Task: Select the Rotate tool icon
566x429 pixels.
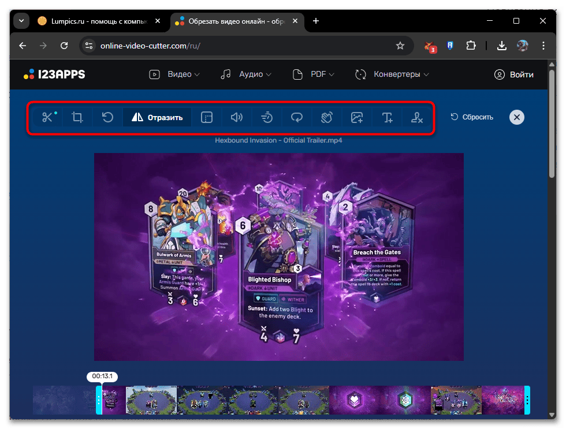Action: (107, 117)
